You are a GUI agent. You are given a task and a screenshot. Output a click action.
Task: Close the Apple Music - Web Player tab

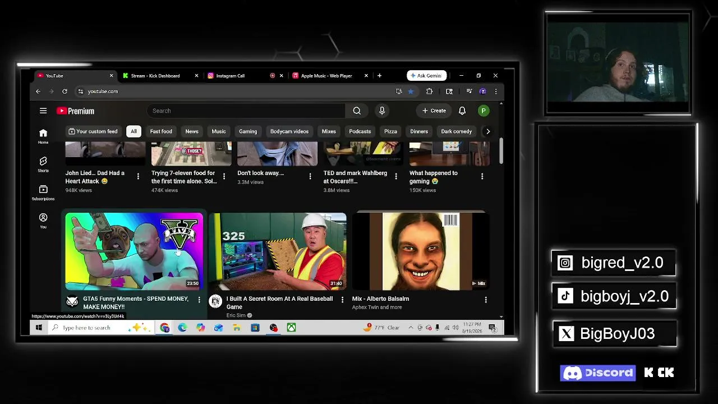(x=366, y=76)
